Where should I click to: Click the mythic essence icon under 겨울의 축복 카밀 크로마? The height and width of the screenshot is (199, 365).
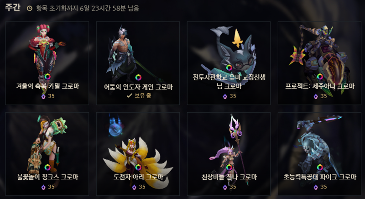coord(43,96)
